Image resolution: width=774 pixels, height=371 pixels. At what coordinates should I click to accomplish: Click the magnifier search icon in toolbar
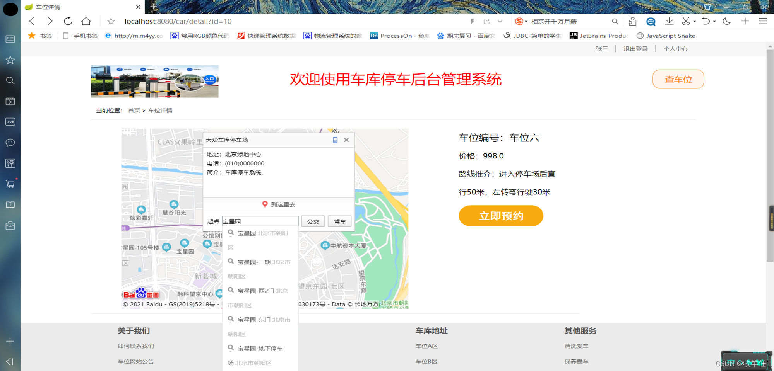[615, 21]
